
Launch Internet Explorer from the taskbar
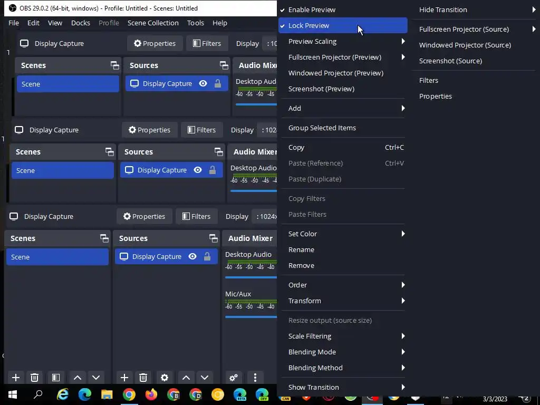point(62,394)
